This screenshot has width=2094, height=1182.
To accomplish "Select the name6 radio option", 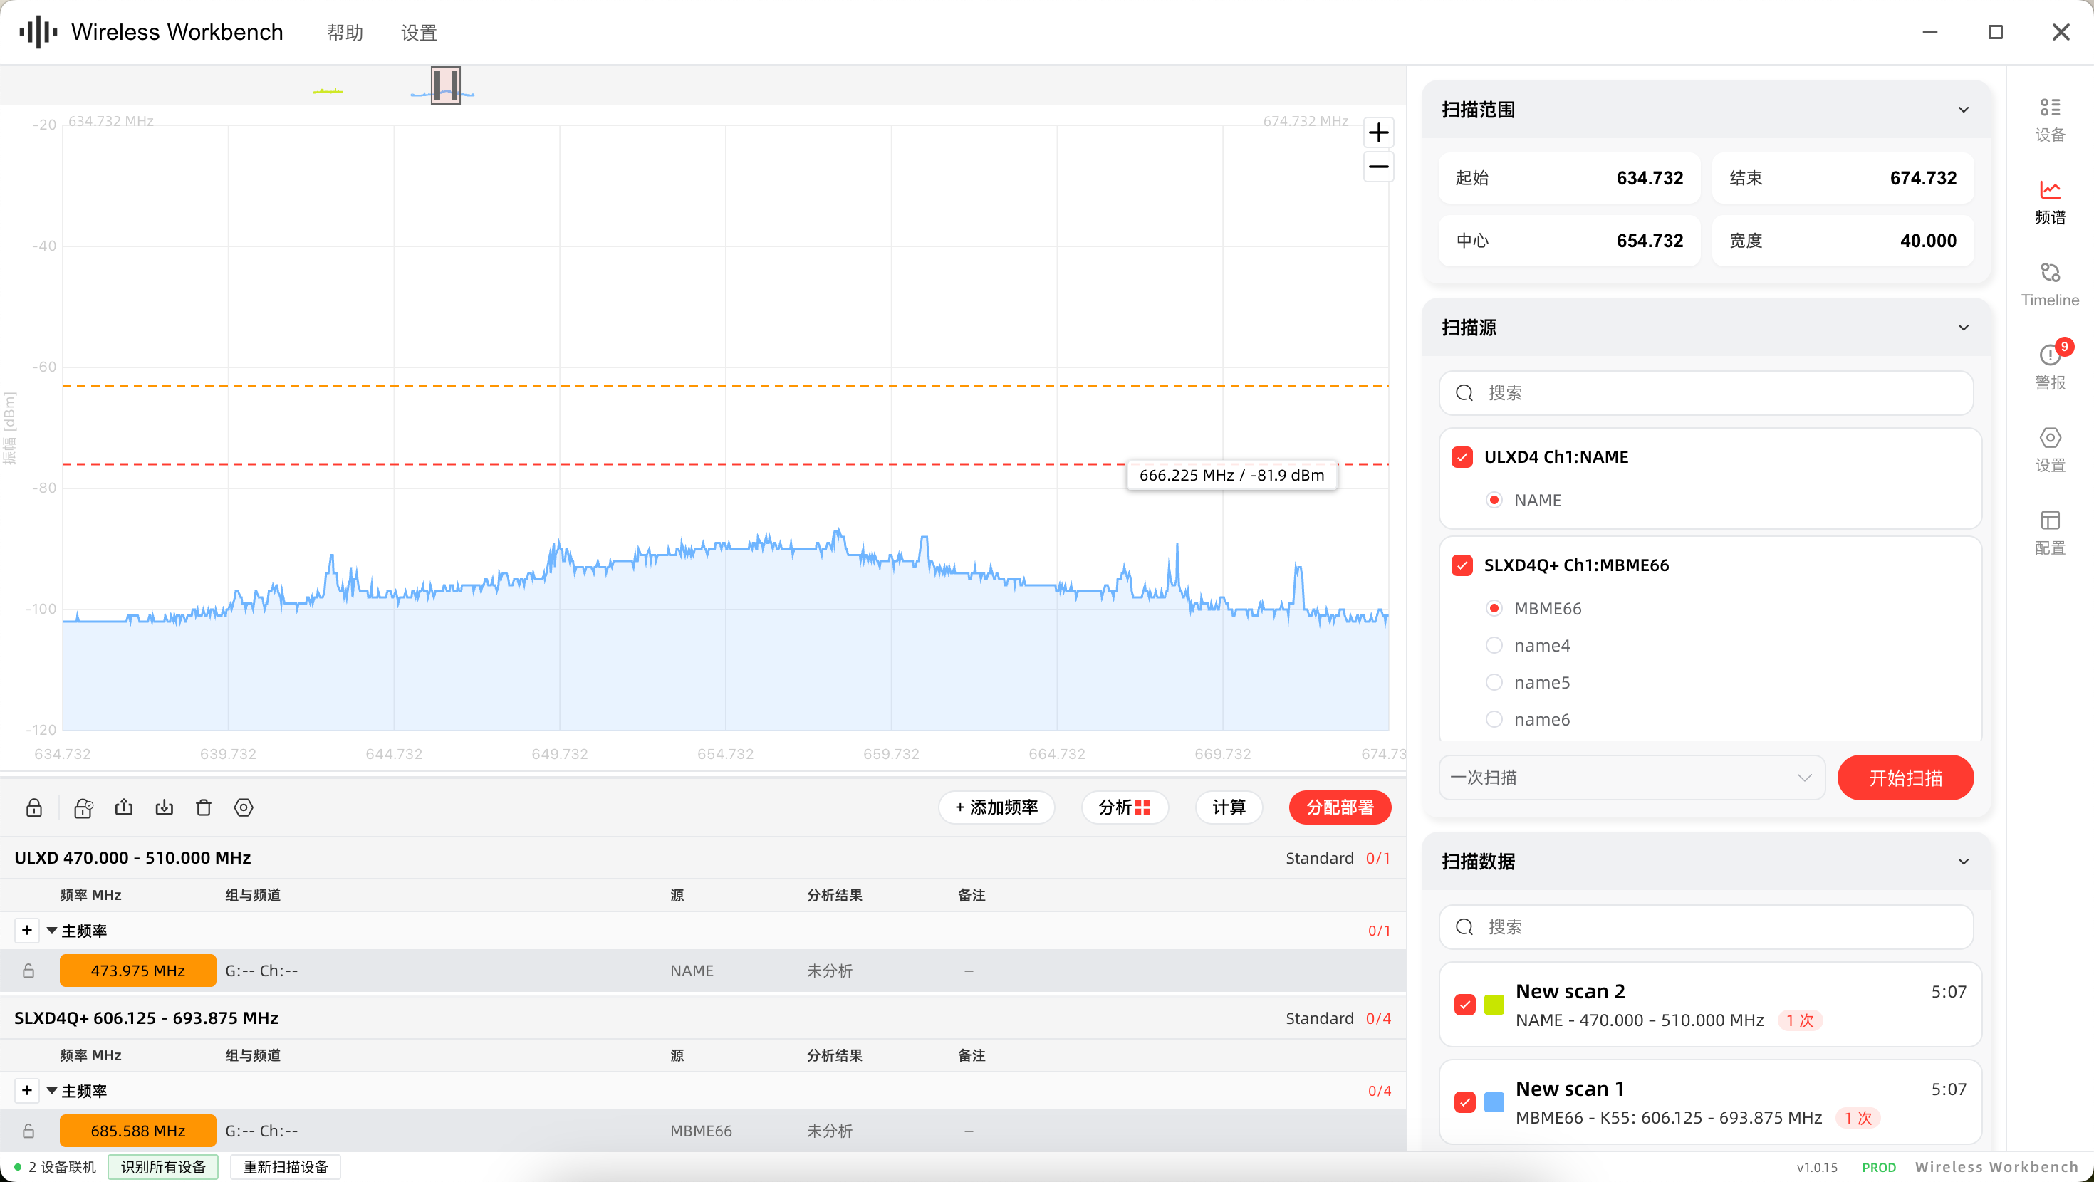I will pos(1494,719).
